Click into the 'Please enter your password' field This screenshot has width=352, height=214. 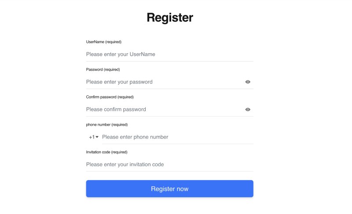[x=163, y=82]
